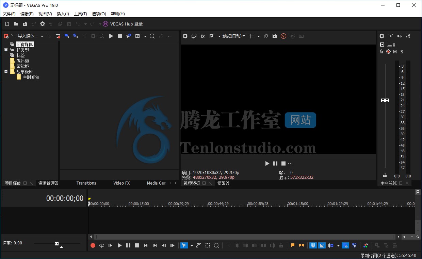Open the Project Media views dropdown arrow
Viewport: 422px width, 259px height.
pyautogui.click(x=145, y=36)
